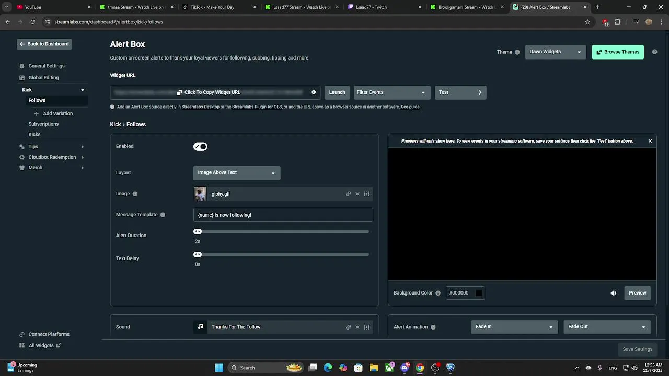Image resolution: width=669 pixels, height=376 pixels.
Task: Click link icon for giphy.gif image
Action: coord(349,194)
